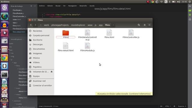Image resolution: width=192 pixels, height=108 pixels.
Task: Open Brackets Ayuda menu
Action: coord(92,6)
